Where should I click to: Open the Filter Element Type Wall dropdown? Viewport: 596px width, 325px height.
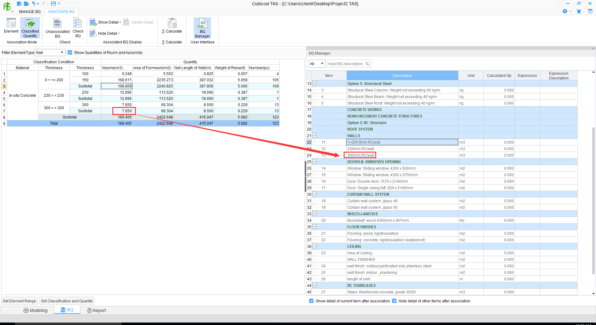[62, 53]
